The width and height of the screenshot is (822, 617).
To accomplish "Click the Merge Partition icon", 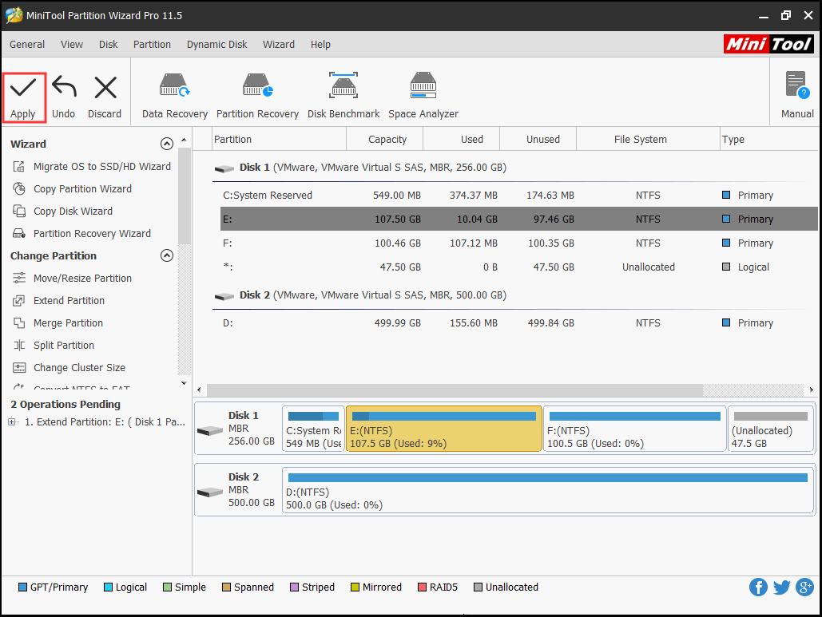I will (x=19, y=323).
